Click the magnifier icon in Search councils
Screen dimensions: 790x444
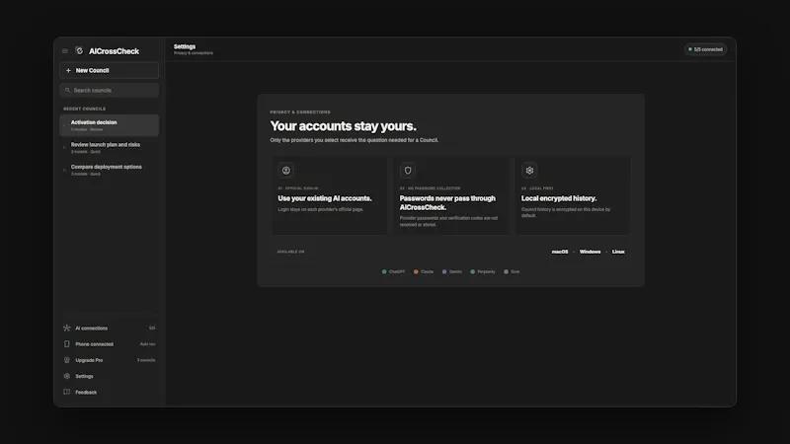(67, 90)
